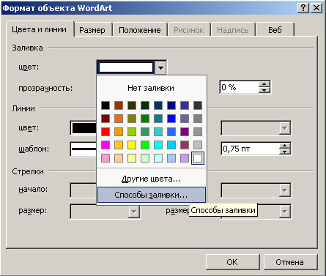Pick the bright green color swatch

(x=145, y=145)
